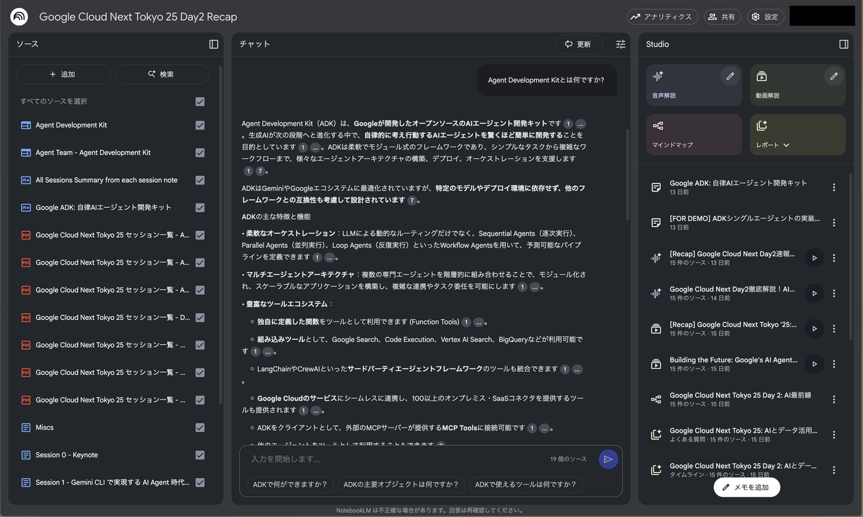The width and height of the screenshot is (863, 517).
Task: Click the ソース panel vertical scrollbar
Action: coord(221,234)
